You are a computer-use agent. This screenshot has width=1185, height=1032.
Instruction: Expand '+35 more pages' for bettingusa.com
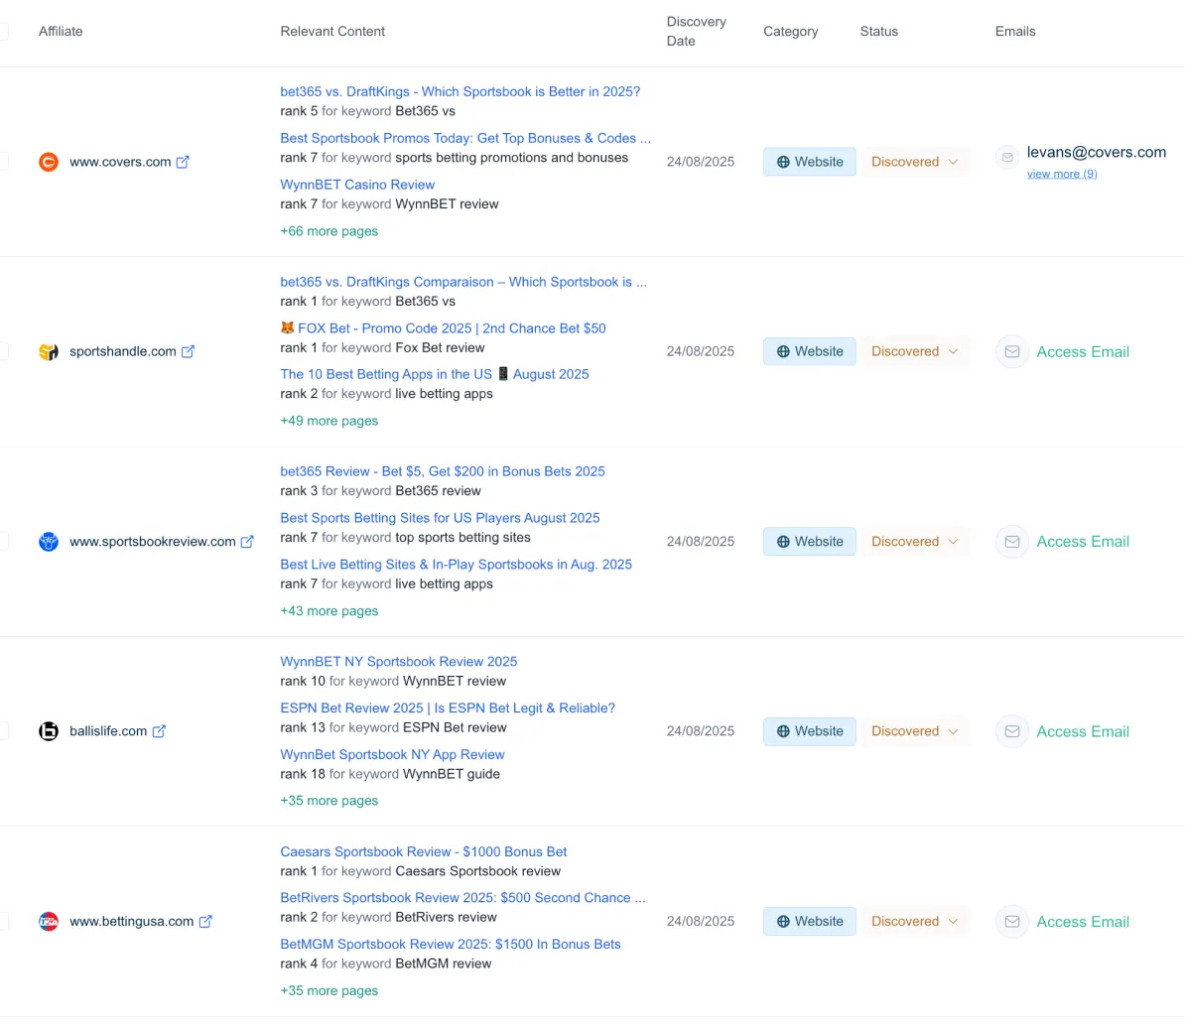329,990
